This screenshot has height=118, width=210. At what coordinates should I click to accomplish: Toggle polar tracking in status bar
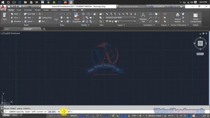click(x=97, y=116)
